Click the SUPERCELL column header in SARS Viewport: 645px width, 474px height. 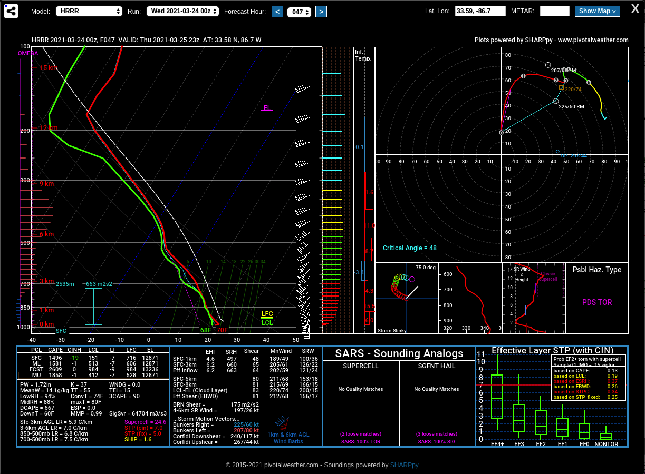(x=361, y=366)
